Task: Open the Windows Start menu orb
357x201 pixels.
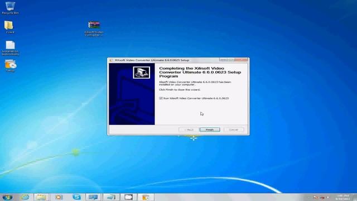Action: click(7, 197)
